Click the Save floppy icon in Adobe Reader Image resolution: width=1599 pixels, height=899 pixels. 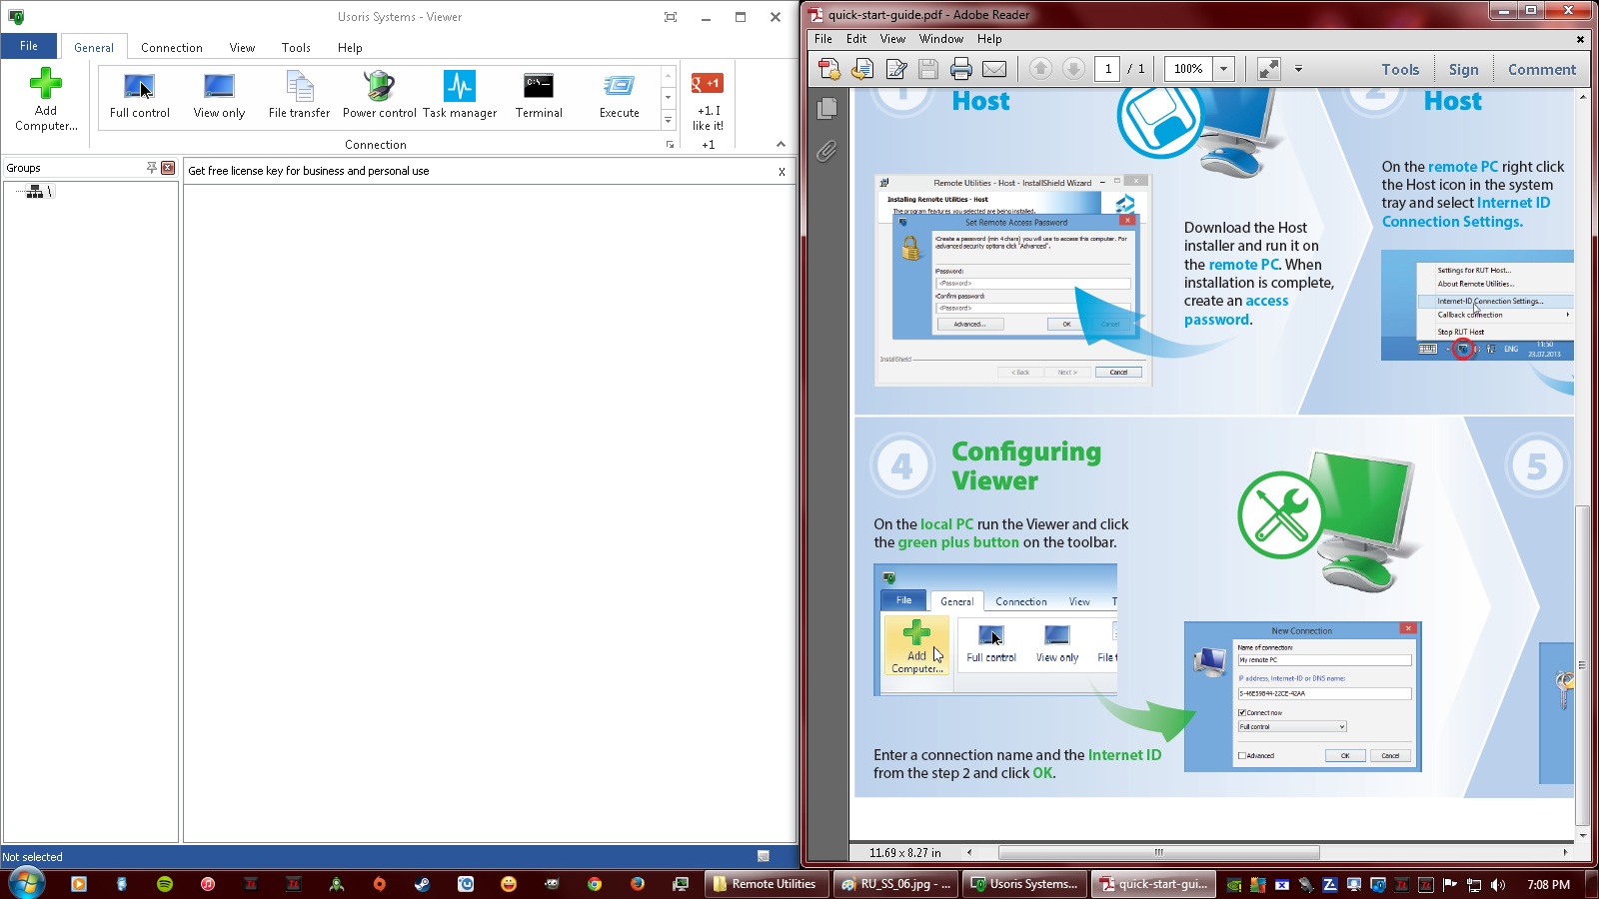pos(928,69)
